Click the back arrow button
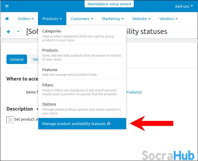Viewport: 198px width, 161px height. pos(9,32)
